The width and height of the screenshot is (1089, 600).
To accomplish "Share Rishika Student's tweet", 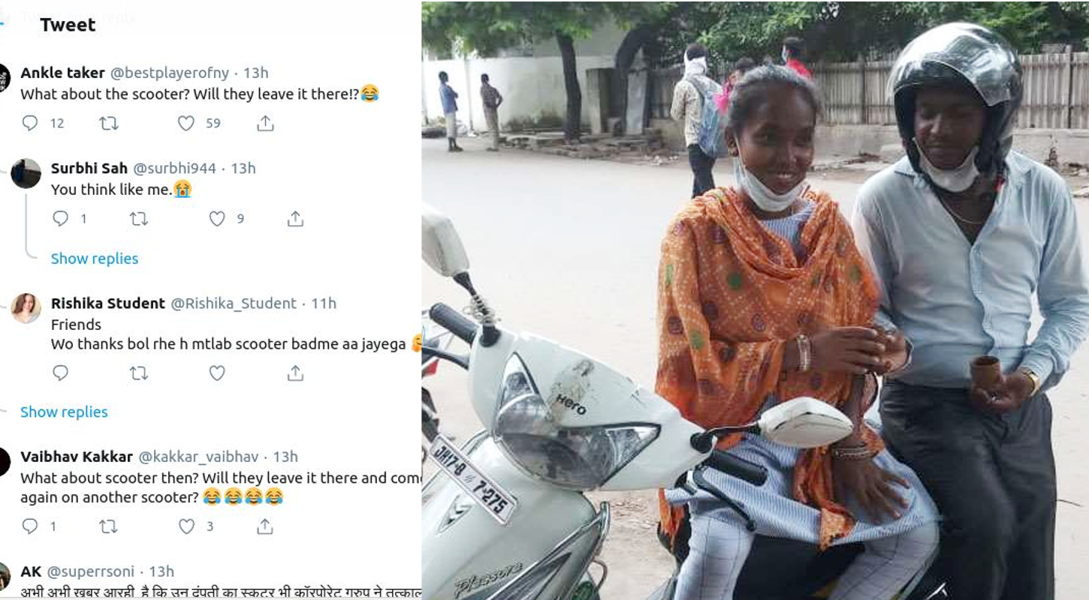I will pyautogui.click(x=295, y=373).
